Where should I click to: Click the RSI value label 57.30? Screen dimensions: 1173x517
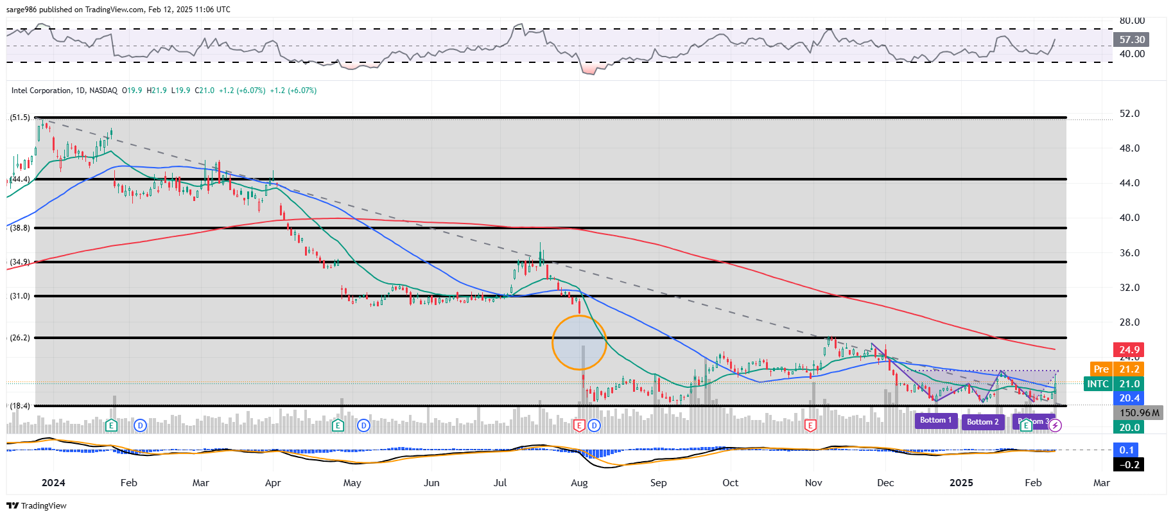(1132, 40)
